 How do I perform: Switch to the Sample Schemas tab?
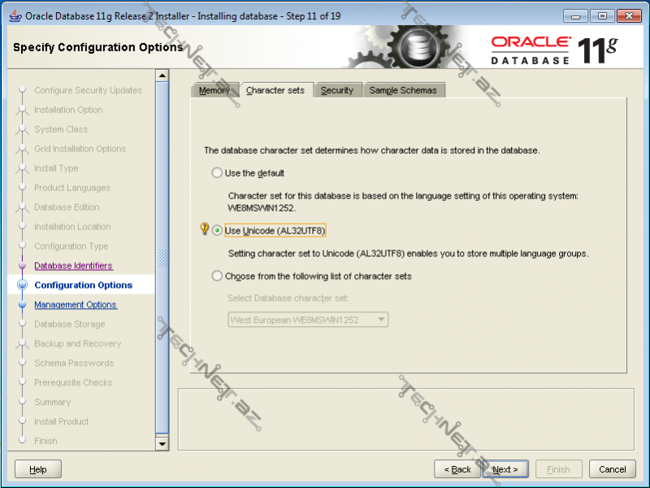click(403, 90)
